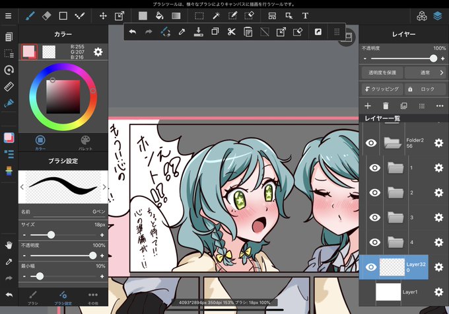Hide Layer320 with the eye icon
This screenshot has height=314, width=449.
(x=371, y=267)
